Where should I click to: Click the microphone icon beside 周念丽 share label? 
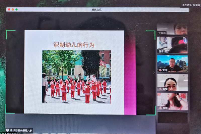[11, 130]
